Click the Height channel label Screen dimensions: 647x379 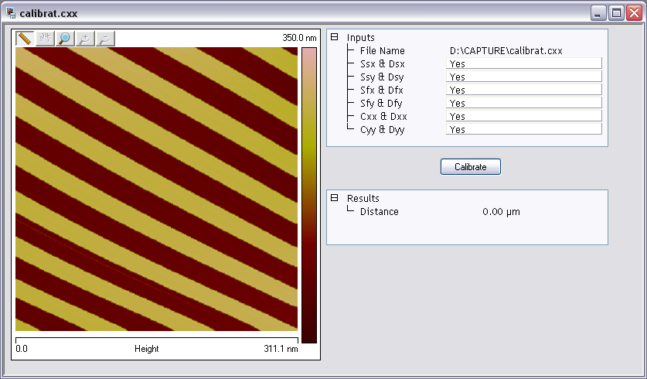click(x=146, y=349)
